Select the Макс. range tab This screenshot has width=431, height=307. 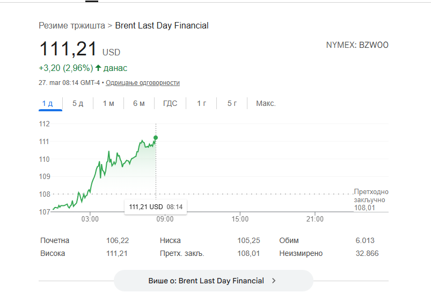coord(266,104)
